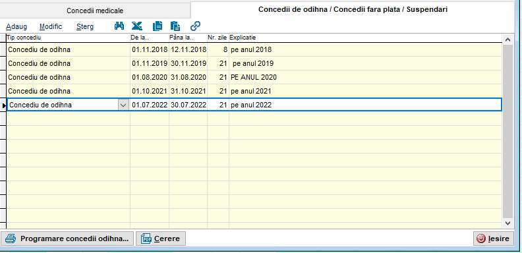Click the vertical scrollbar track
Viewport: 522px width, 253px height.
pos(507,132)
